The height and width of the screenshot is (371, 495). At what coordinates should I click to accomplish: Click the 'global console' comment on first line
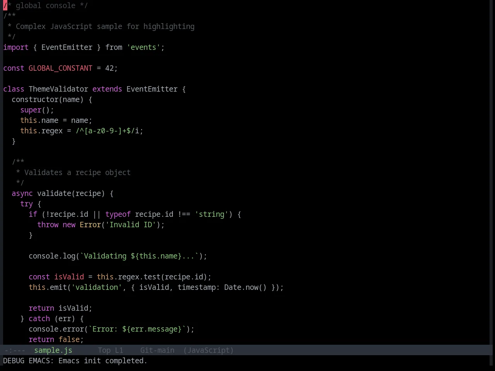(46, 5)
